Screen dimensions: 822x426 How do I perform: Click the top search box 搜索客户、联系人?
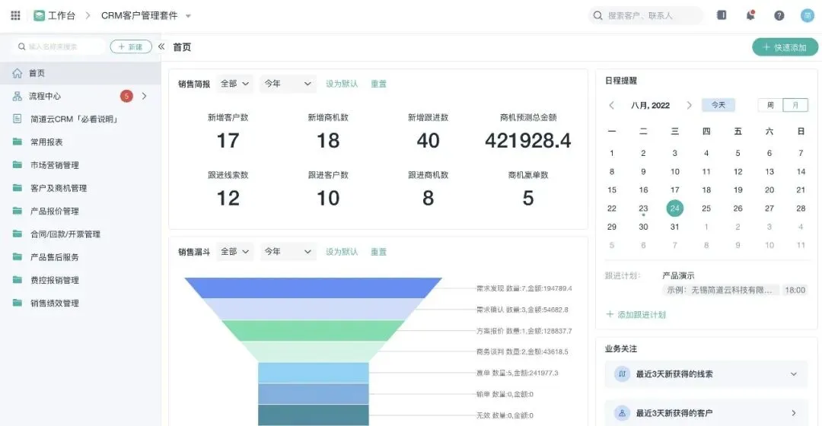[x=645, y=16]
